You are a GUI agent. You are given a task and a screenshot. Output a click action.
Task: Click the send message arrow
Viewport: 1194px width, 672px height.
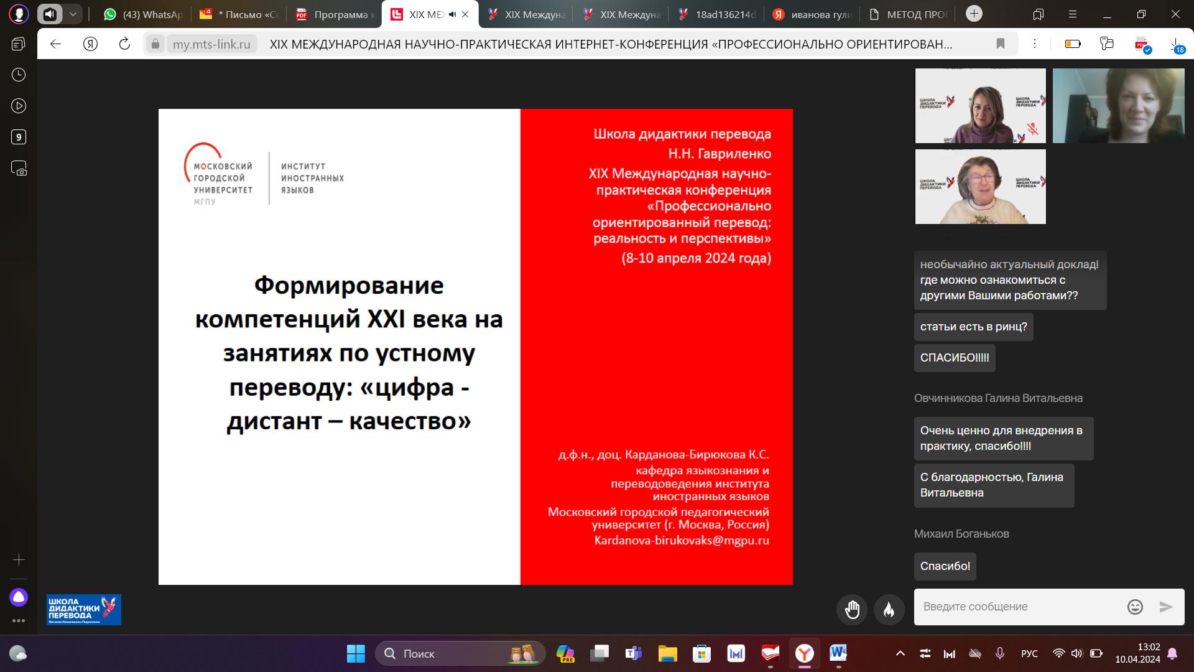click(x=1166, y=607)
